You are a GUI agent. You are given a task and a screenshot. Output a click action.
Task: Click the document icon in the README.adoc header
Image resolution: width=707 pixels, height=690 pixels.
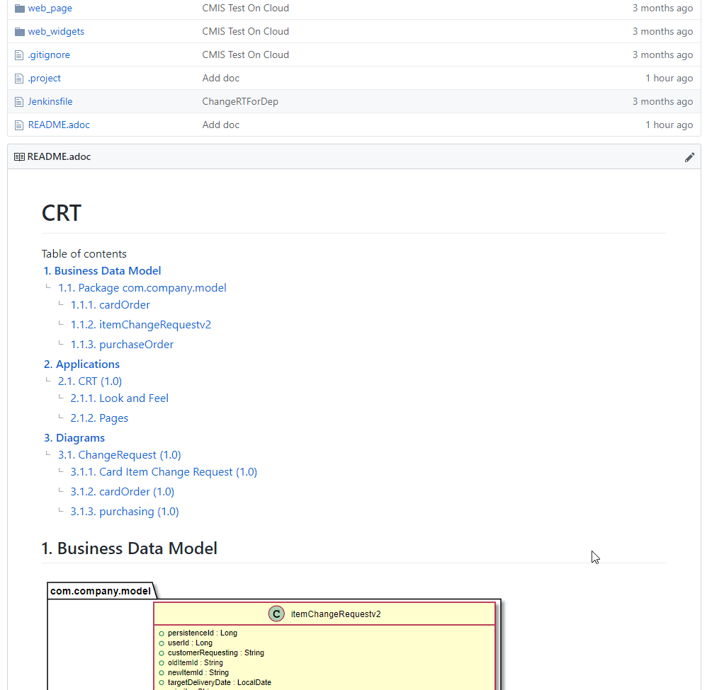pyautogui.click(x=18, y=156)
